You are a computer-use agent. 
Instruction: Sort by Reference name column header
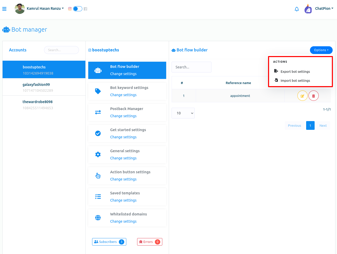(x=238, y=83)
